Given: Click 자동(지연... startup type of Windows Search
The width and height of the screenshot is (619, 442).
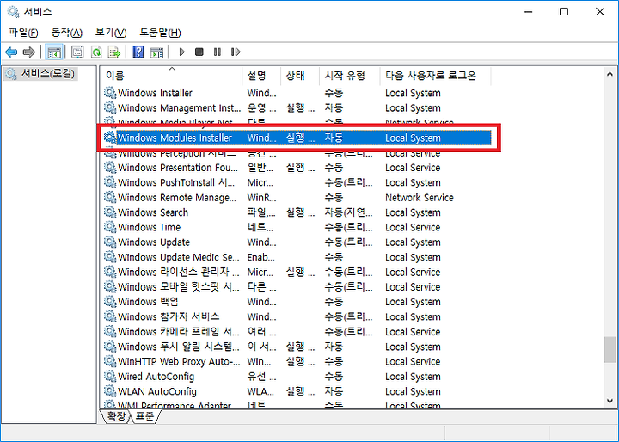Looking at the screenshot, I should pos(348,212).
